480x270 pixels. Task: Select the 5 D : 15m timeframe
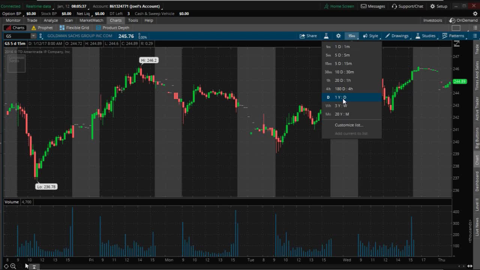point(351,63)
